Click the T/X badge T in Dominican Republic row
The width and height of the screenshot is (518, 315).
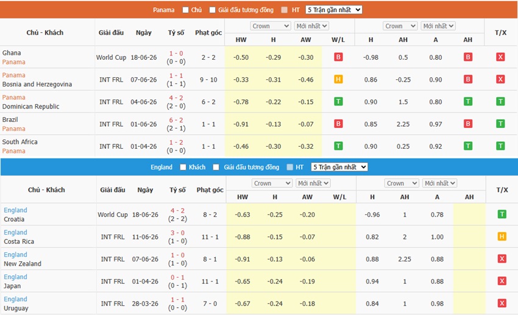pos(500,101)
